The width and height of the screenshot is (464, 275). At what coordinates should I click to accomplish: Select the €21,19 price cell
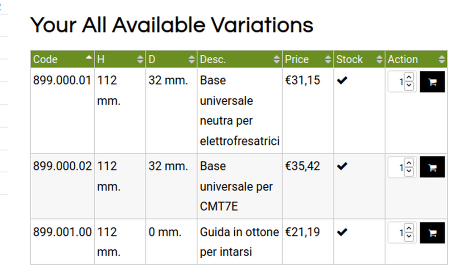coord(308,242)
